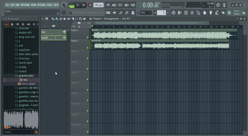Open the browser audio files tab icon
Image resolution: width=248 pixels, height=136 pixels.
coord(7,24)
